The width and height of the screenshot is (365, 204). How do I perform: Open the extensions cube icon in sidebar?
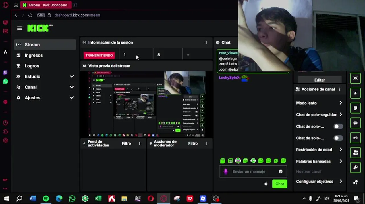pyautogui.click(x=5, y=132)
